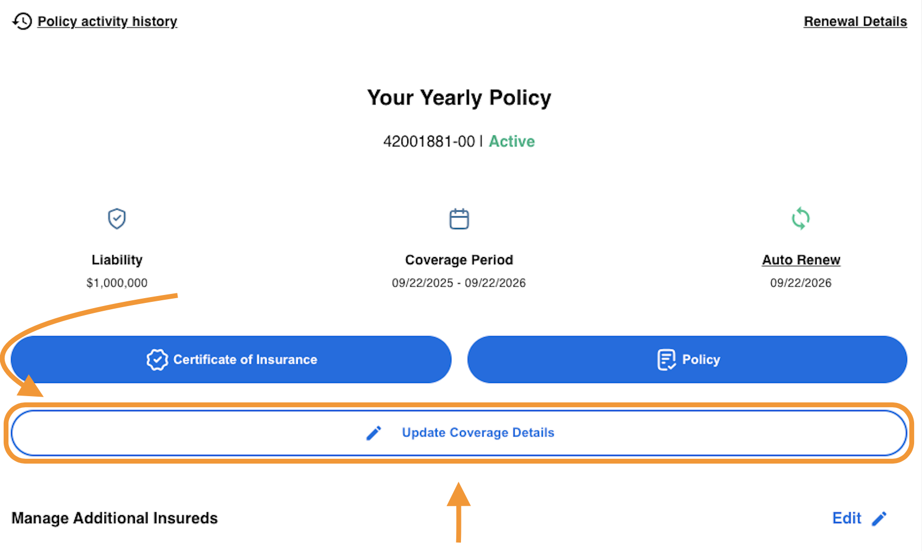Click the $1,000,000 liability amount
The width and height of the screenshot is (922, 551).
116,282
